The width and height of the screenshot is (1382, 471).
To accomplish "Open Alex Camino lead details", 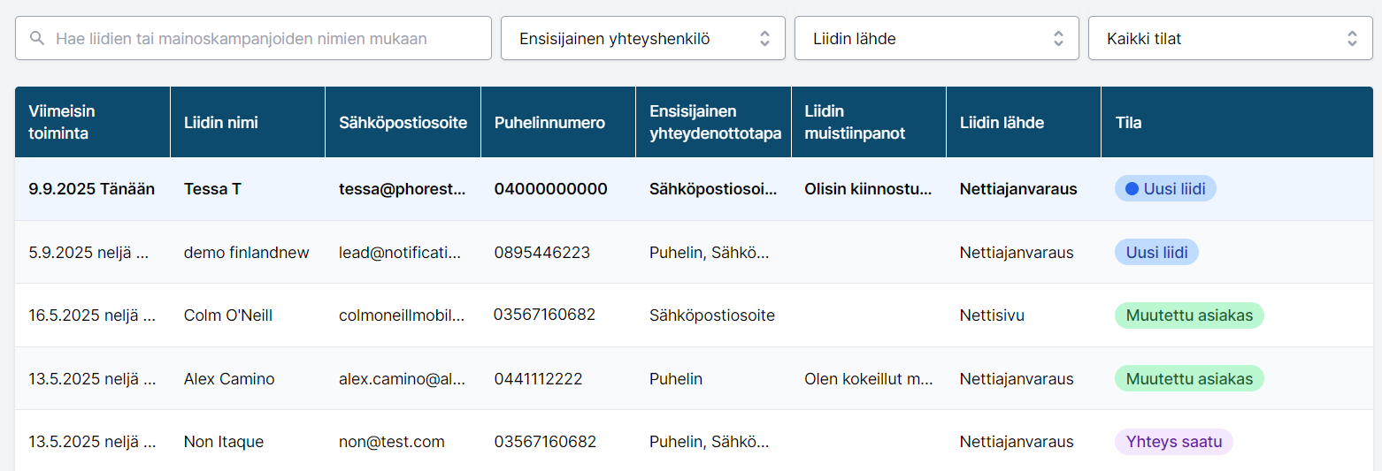I will coord(229,379).
